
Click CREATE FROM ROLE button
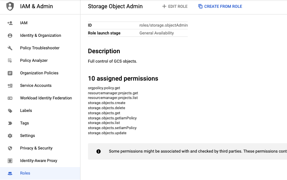click(x=220, y=6)
